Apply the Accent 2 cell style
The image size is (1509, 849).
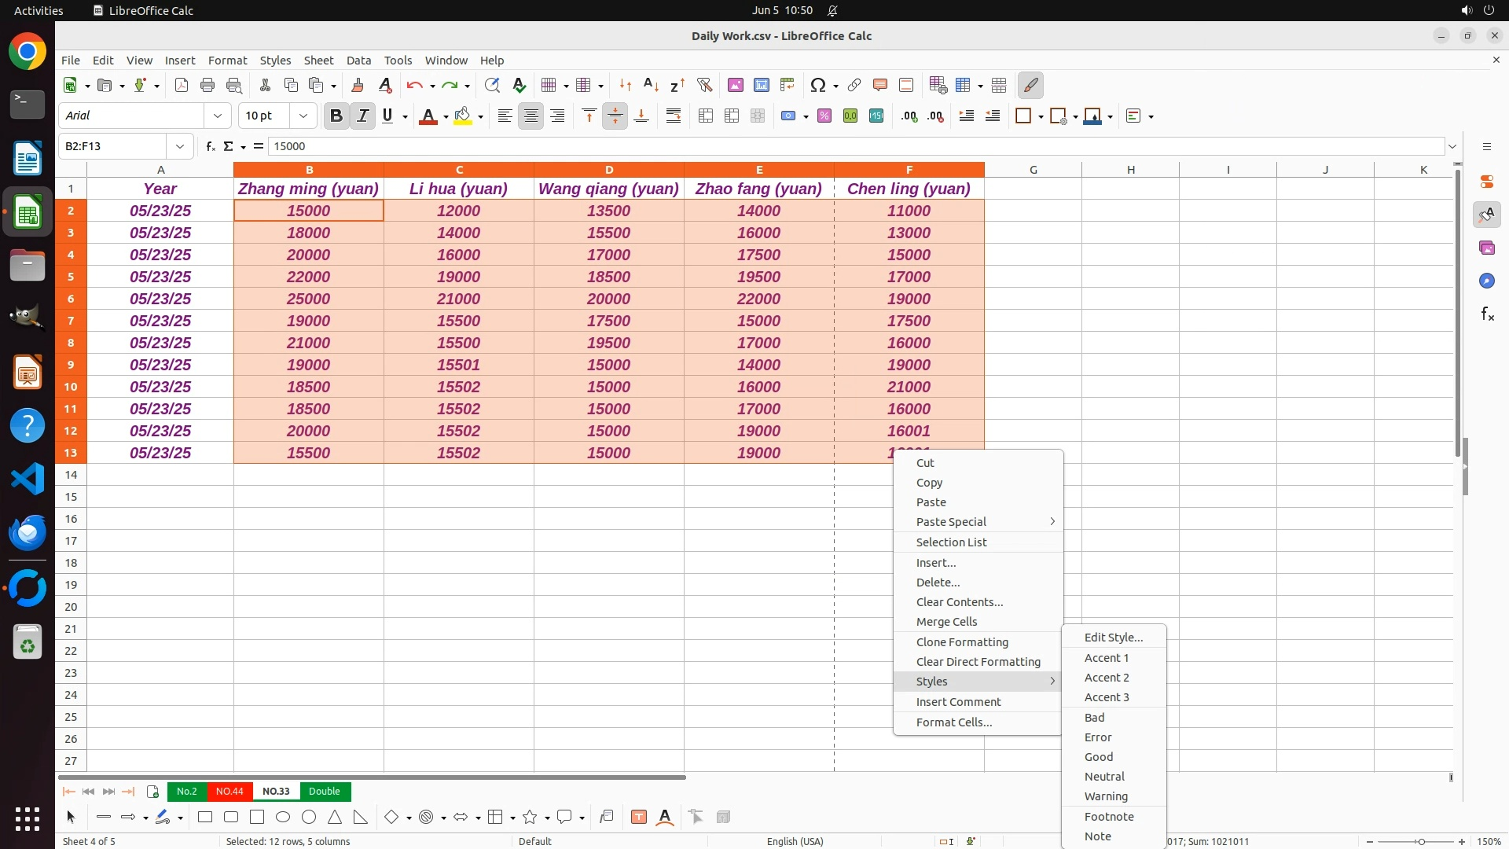click(x=1107, y=678)
